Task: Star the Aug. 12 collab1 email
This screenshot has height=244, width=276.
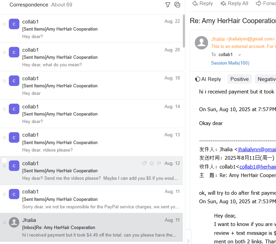Action: (x=152, y=163)
